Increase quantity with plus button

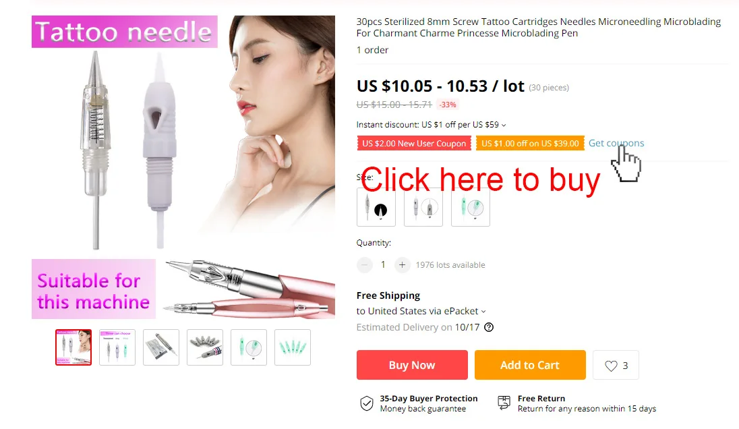tap(402, 265)
